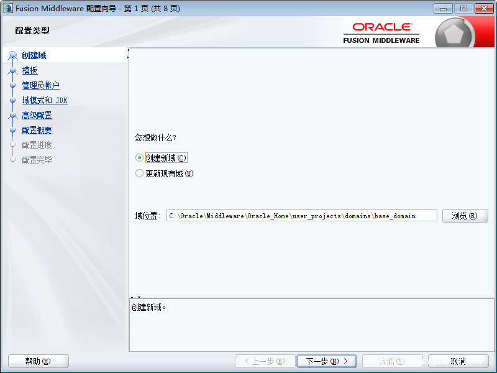Click the 配置完毕 disabled step text

tap(37, 160)
